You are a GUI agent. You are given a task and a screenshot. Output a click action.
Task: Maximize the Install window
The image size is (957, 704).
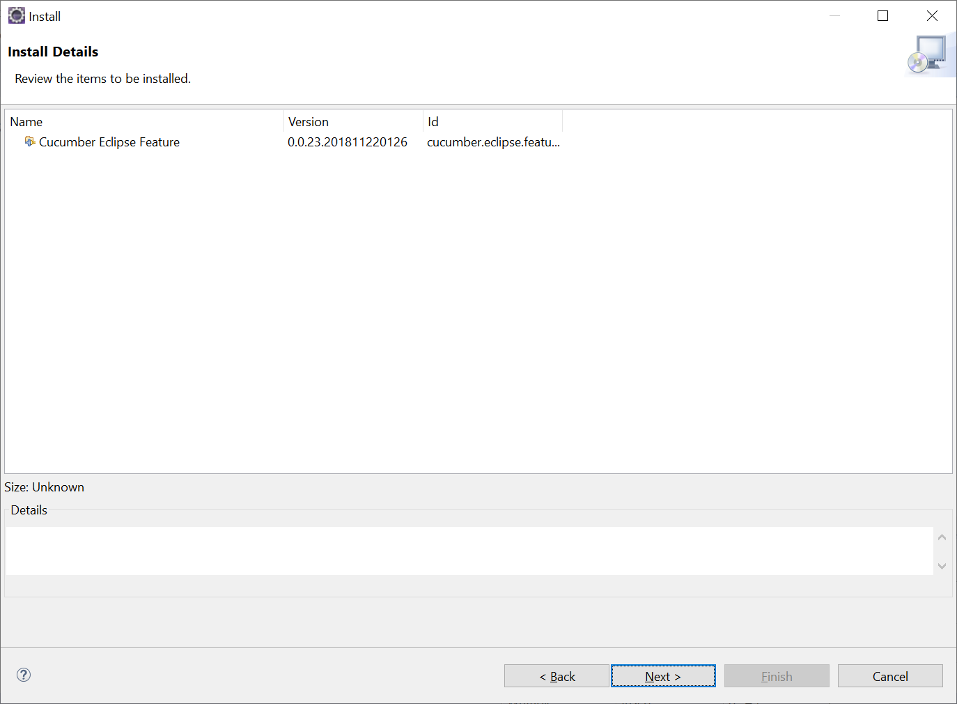tap(882, 16)
